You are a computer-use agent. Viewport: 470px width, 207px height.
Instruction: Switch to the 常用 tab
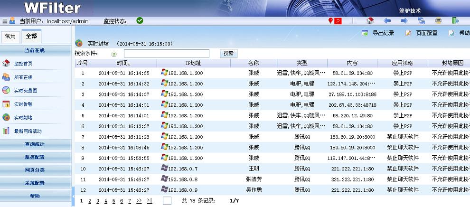tap(10, 36)
